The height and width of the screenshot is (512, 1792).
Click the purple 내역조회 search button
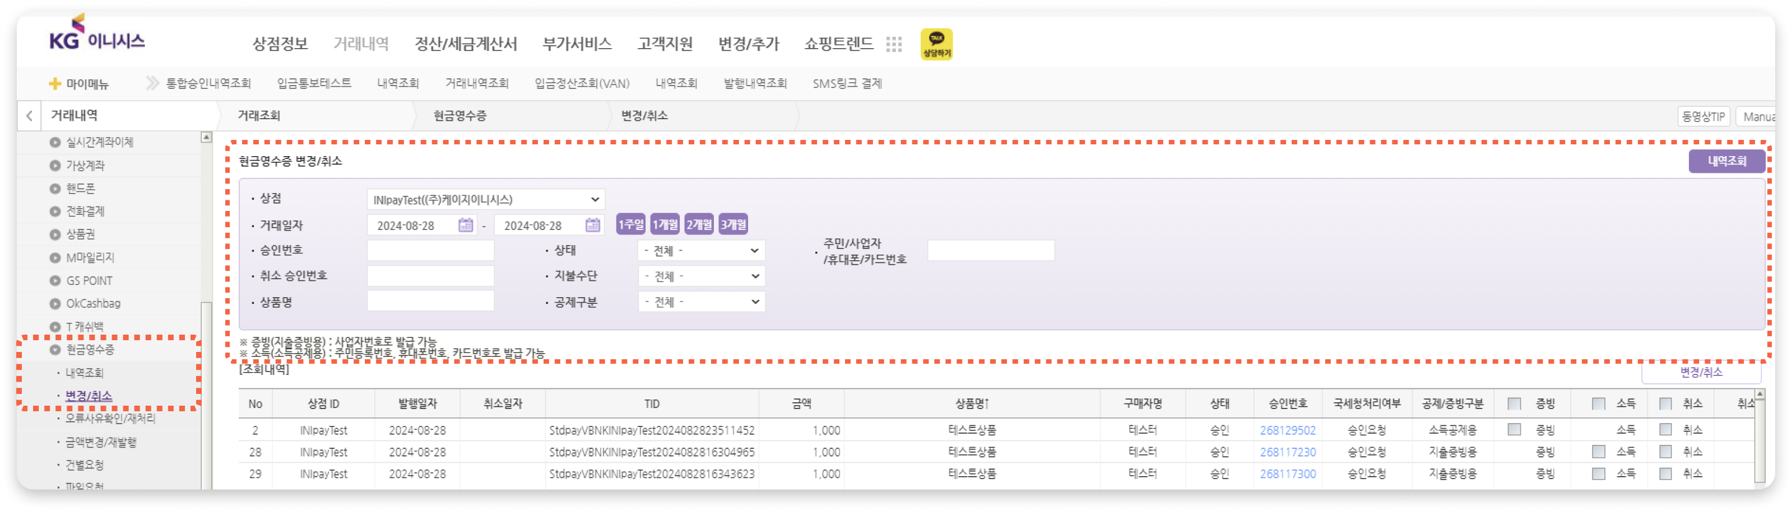point(1726,161)
